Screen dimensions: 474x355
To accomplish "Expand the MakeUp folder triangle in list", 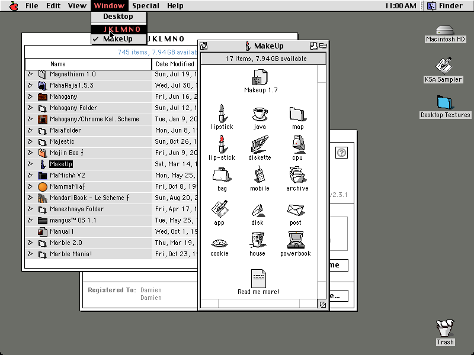I will [x=30, y=164].
